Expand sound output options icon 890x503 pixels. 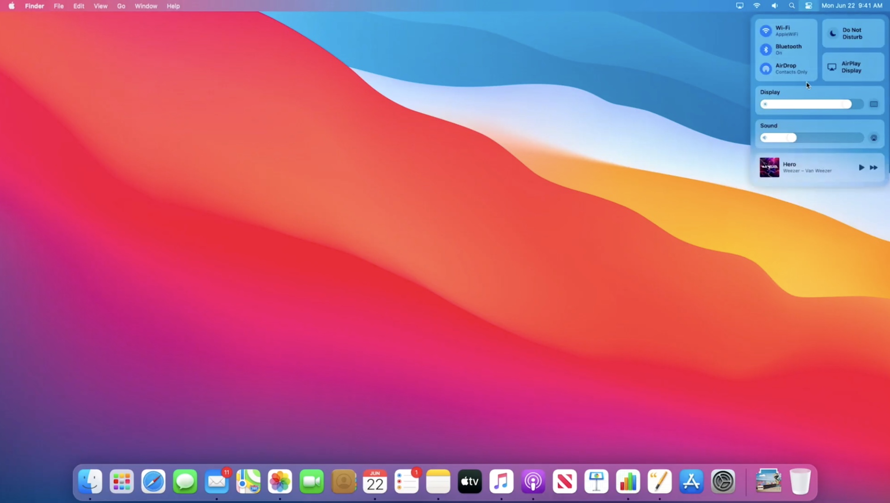[x=873, y=138]
